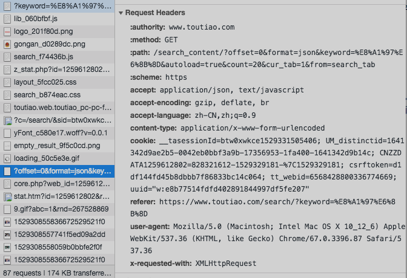Click the font file icon beside yFont_c580e17.woff

pos(7,133)
